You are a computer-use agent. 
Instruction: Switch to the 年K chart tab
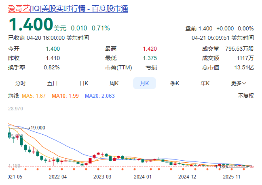click(x=205, y=83)
